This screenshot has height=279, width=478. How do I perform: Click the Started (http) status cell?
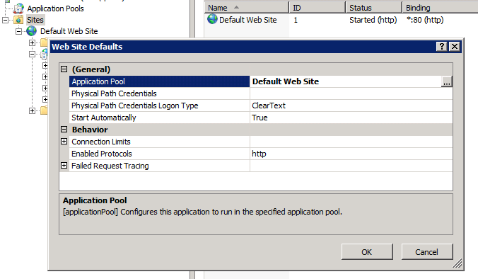[373, 20]
